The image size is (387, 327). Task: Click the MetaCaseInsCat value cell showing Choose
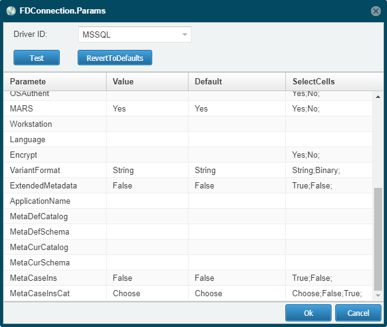(147, 293)
